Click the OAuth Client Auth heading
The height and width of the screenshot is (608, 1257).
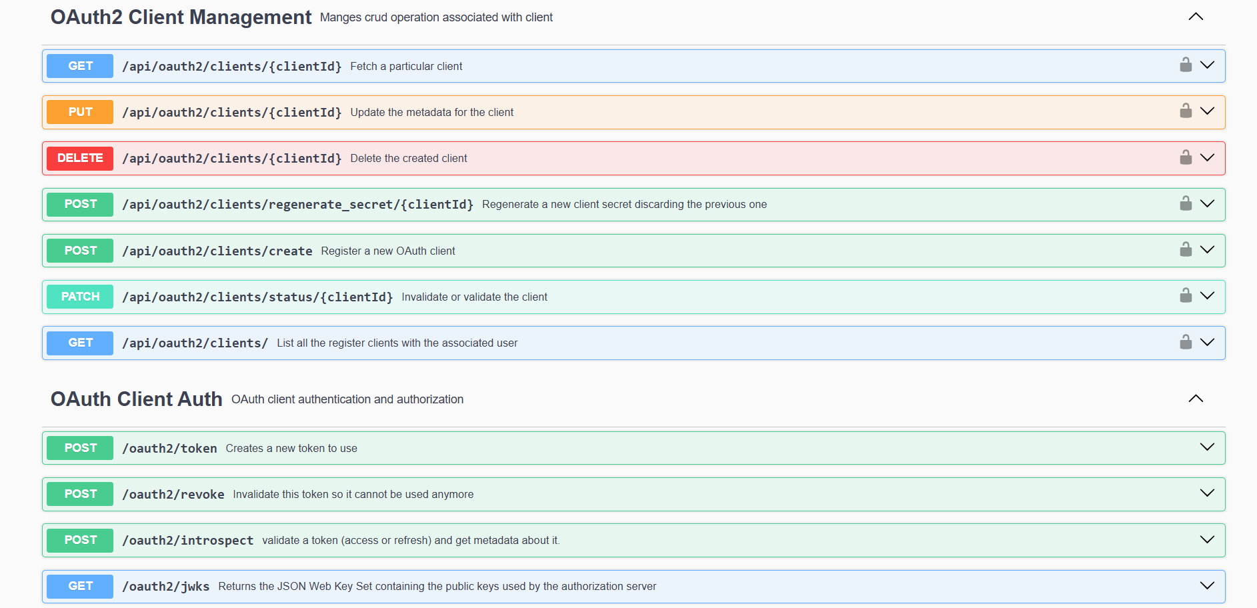point(136,399)
